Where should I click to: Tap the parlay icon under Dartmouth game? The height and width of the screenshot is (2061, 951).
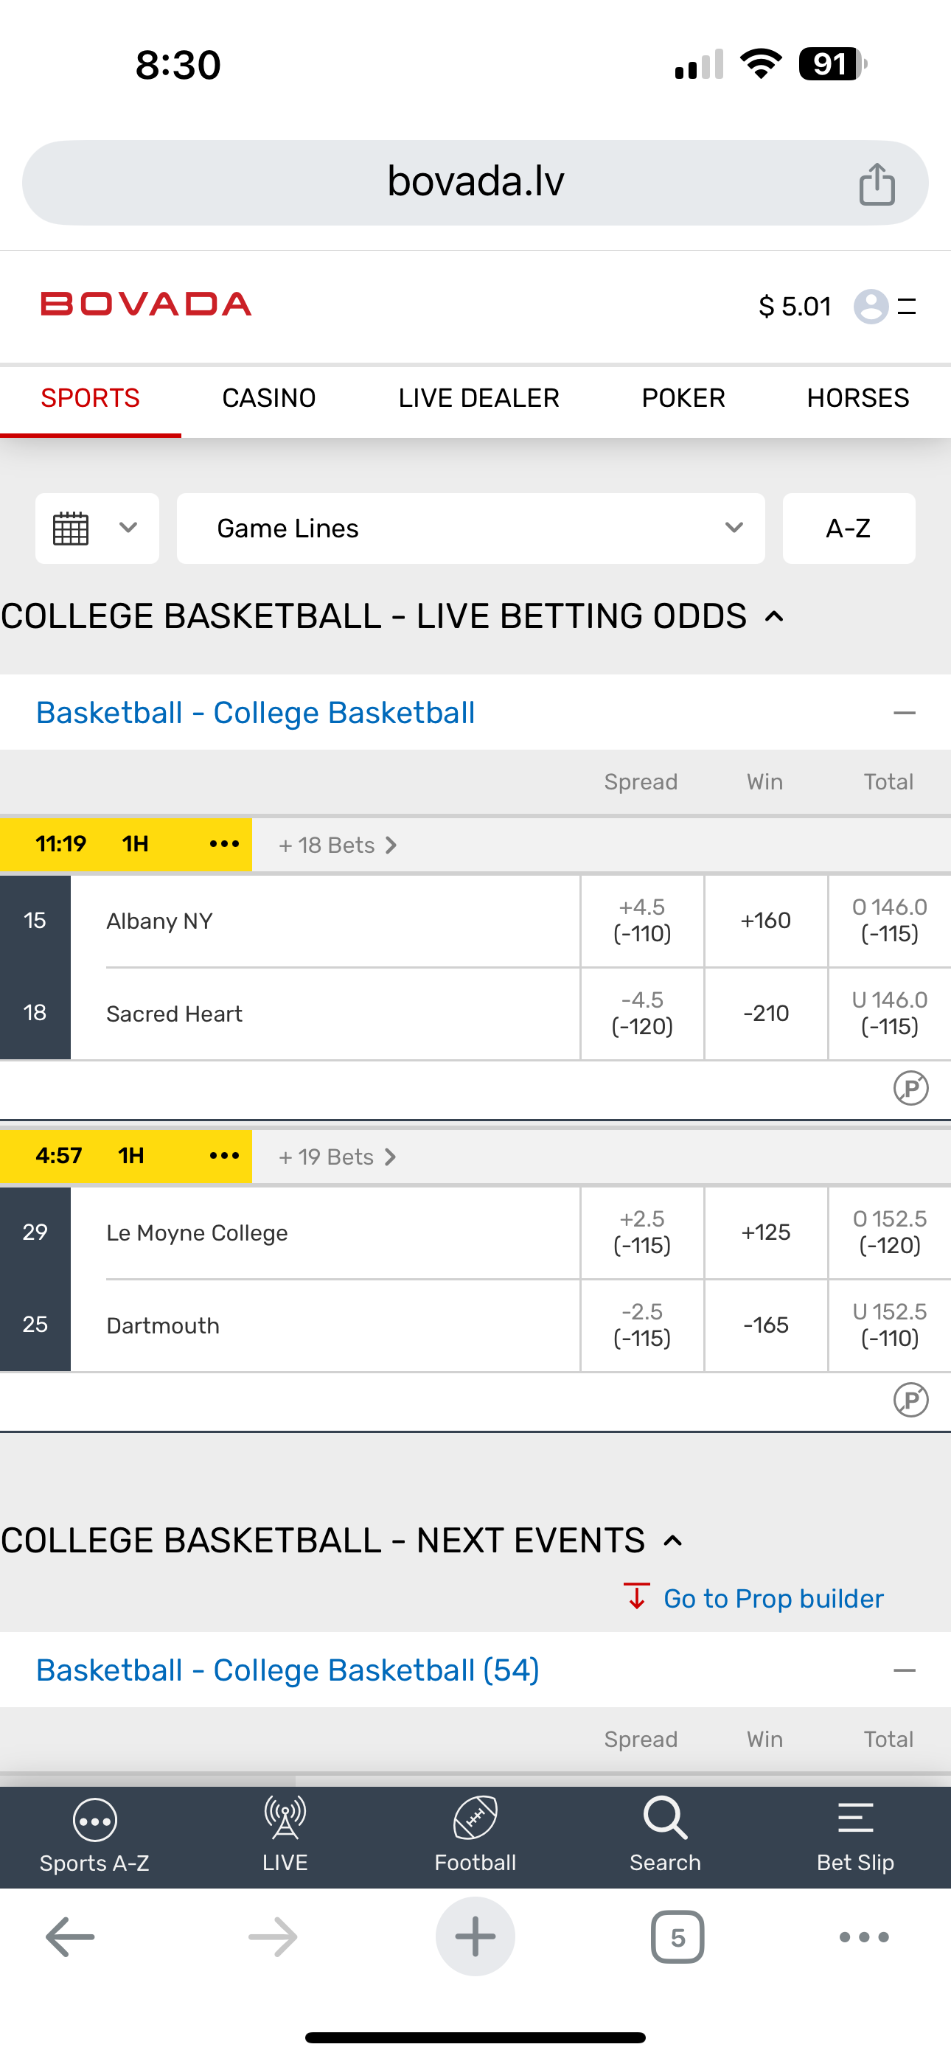tap(910, 1400)
